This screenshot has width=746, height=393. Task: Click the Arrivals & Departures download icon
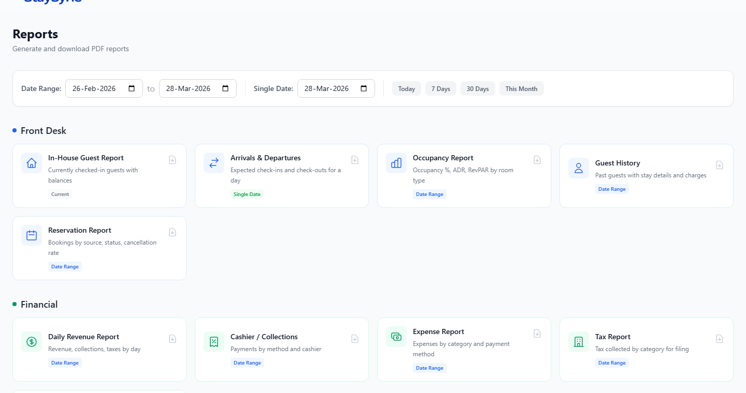355,160
